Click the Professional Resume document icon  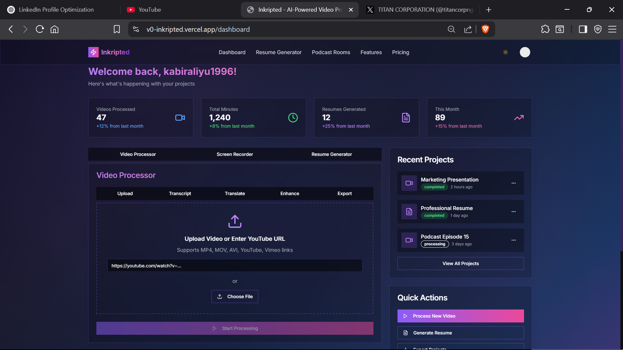(409, 212)
